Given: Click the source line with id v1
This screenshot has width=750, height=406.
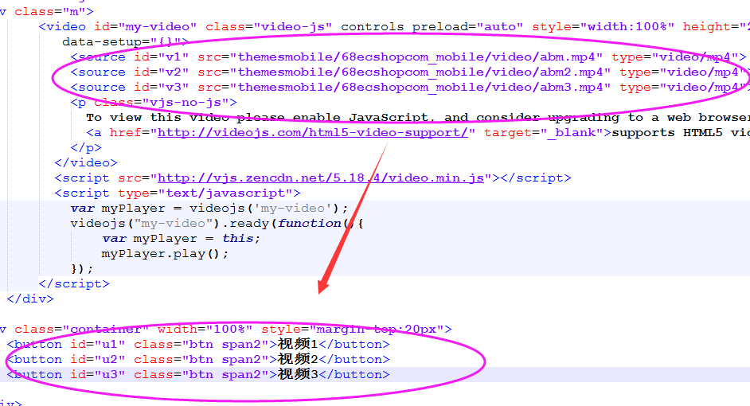Looking at the screenshot, I should 408,57.
